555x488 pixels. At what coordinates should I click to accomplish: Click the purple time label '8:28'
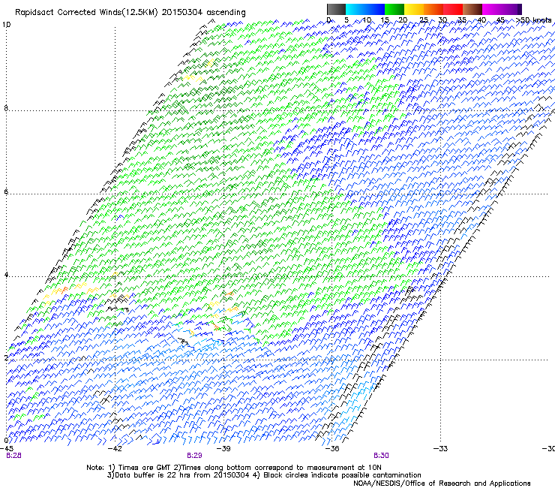(x=13, y=456)
